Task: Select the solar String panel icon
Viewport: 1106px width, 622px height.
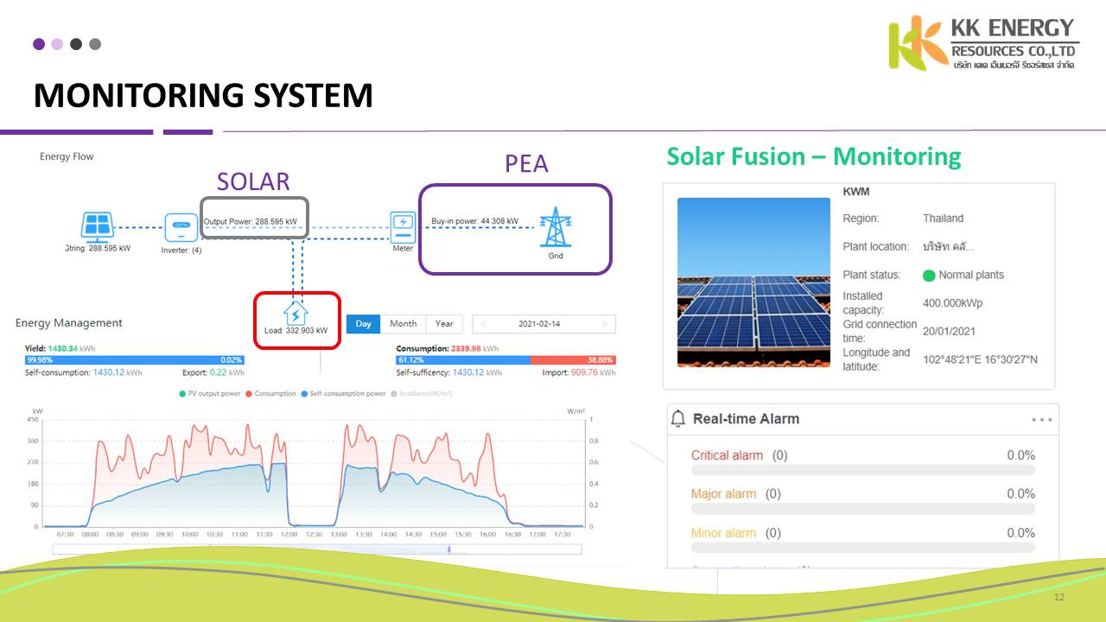Action: point(97,225)
